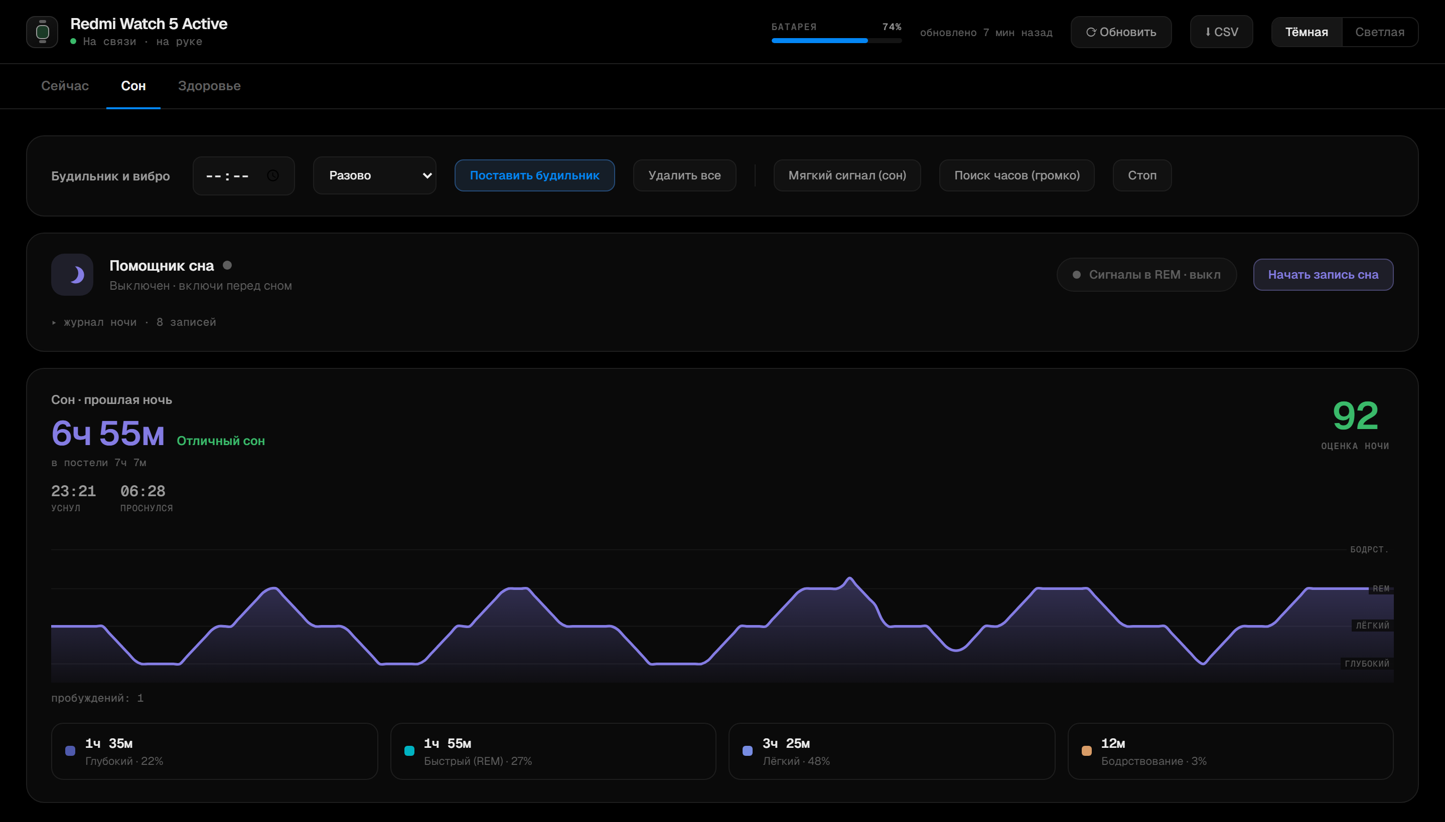This screenshot has width=1445, height=822.
Task: Click the sleep stage chart's tall peak
Action: [x=849, y=579]
